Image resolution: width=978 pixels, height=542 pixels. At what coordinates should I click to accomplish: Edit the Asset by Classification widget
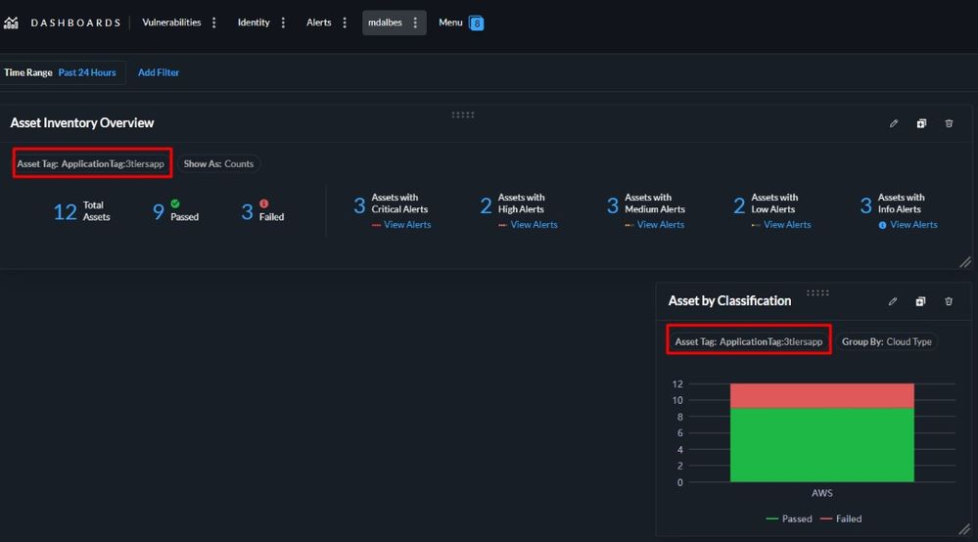click(x=893, y=301)
